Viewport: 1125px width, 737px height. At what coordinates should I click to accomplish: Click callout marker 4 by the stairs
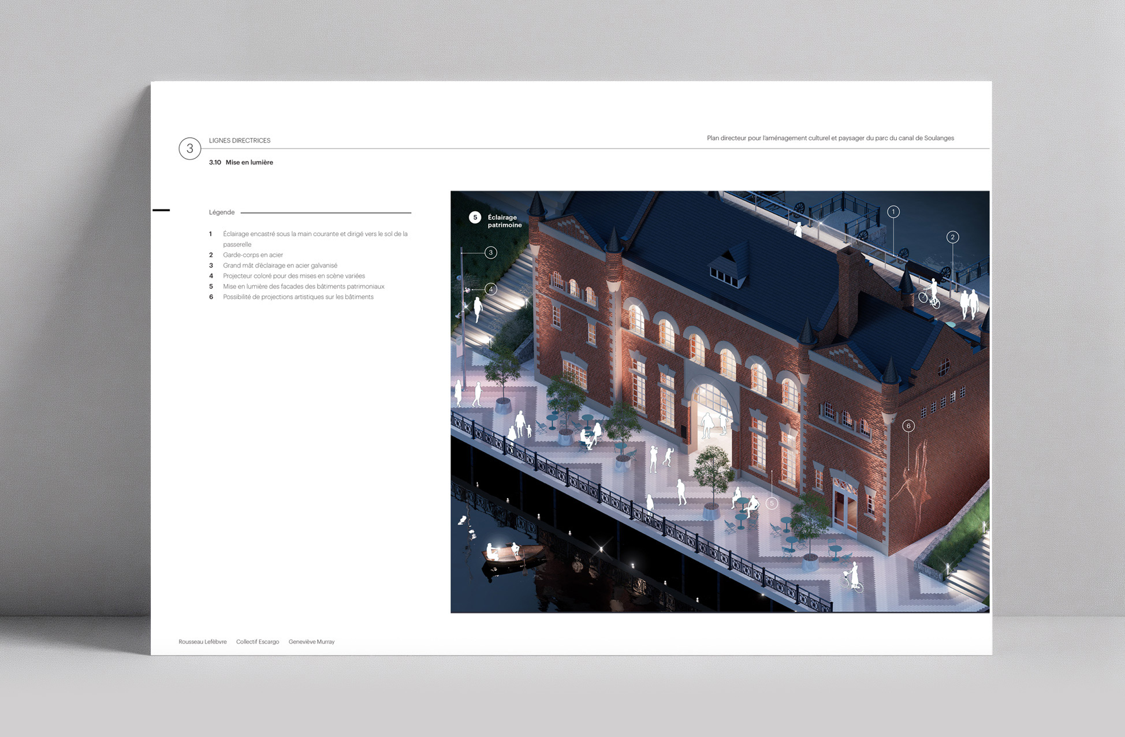490,289
